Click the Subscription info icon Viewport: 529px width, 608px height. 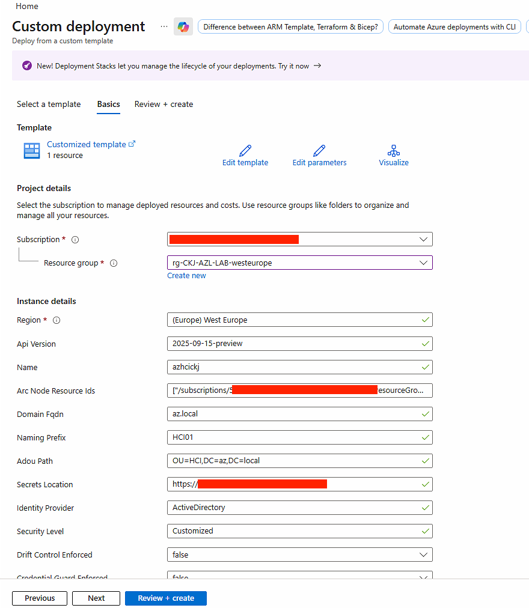[75, 240]
